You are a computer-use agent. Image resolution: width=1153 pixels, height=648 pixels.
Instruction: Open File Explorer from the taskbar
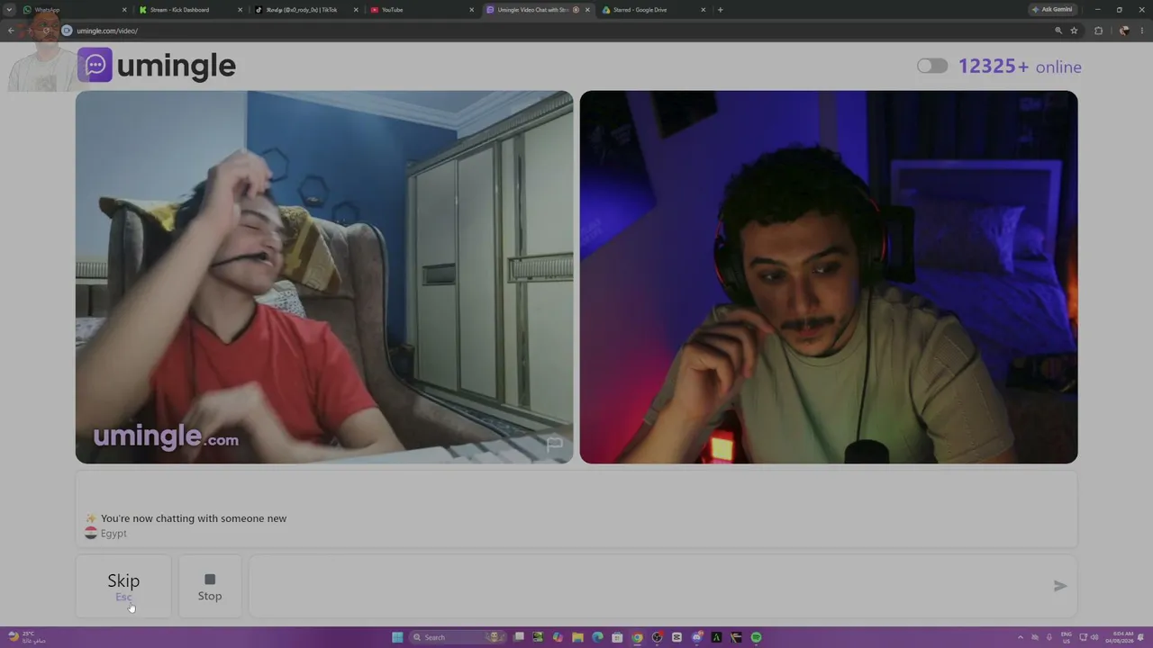tap(577, 637)
